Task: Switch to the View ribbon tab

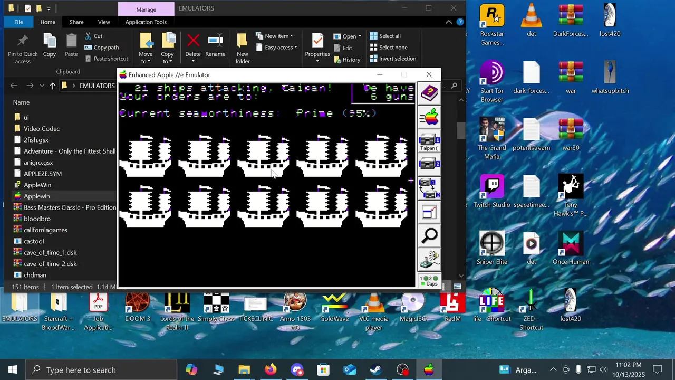Action: (104, 22)
